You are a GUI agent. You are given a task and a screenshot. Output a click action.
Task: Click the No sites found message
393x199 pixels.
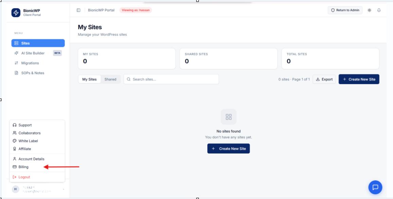click(229, 131)
